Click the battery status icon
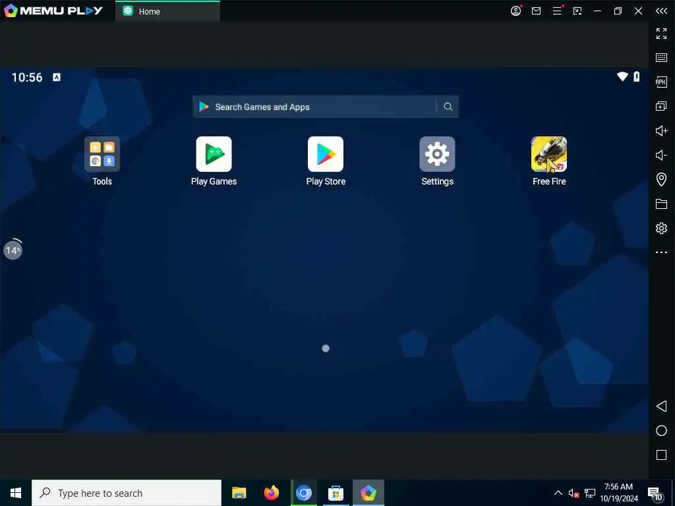675x506 pixels. (x=637, y=76)
